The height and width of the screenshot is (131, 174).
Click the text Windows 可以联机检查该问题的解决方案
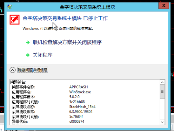(58, 29)
